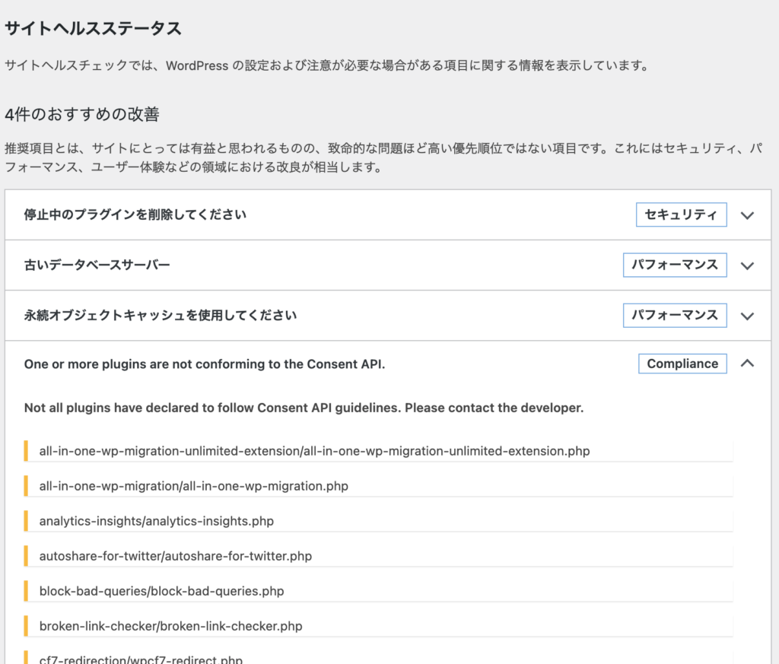Expand the 古いデータベースサーバー section chevron
This screenshot has width=779, height=664.
click(x=747, y=265)
